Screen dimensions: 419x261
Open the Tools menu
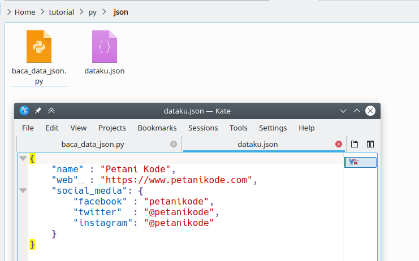coord(239,128)
